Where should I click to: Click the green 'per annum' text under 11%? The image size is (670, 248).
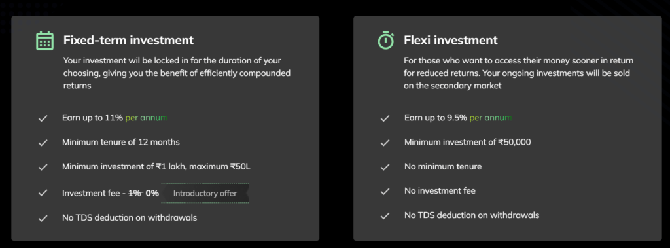click(x=146, y=118)
